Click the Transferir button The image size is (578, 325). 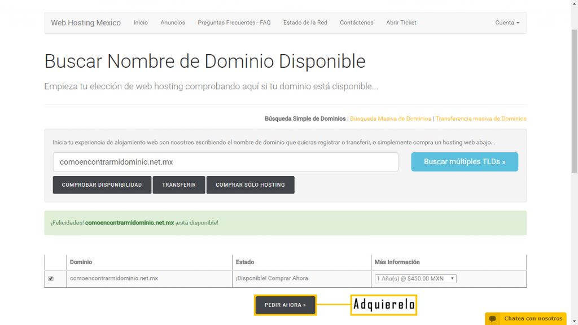point(178,185)
